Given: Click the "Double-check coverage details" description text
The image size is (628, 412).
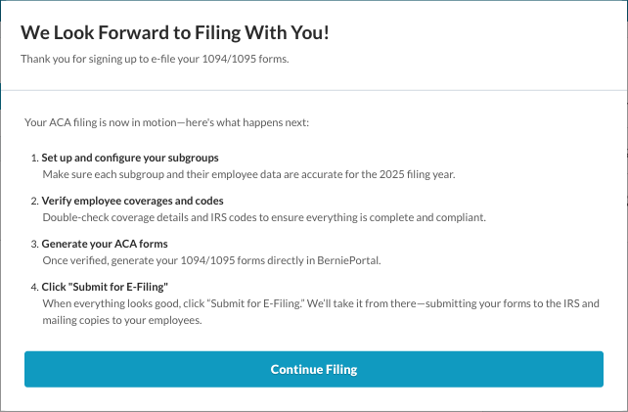Looking at the screenshot, I should pos(264,216).
